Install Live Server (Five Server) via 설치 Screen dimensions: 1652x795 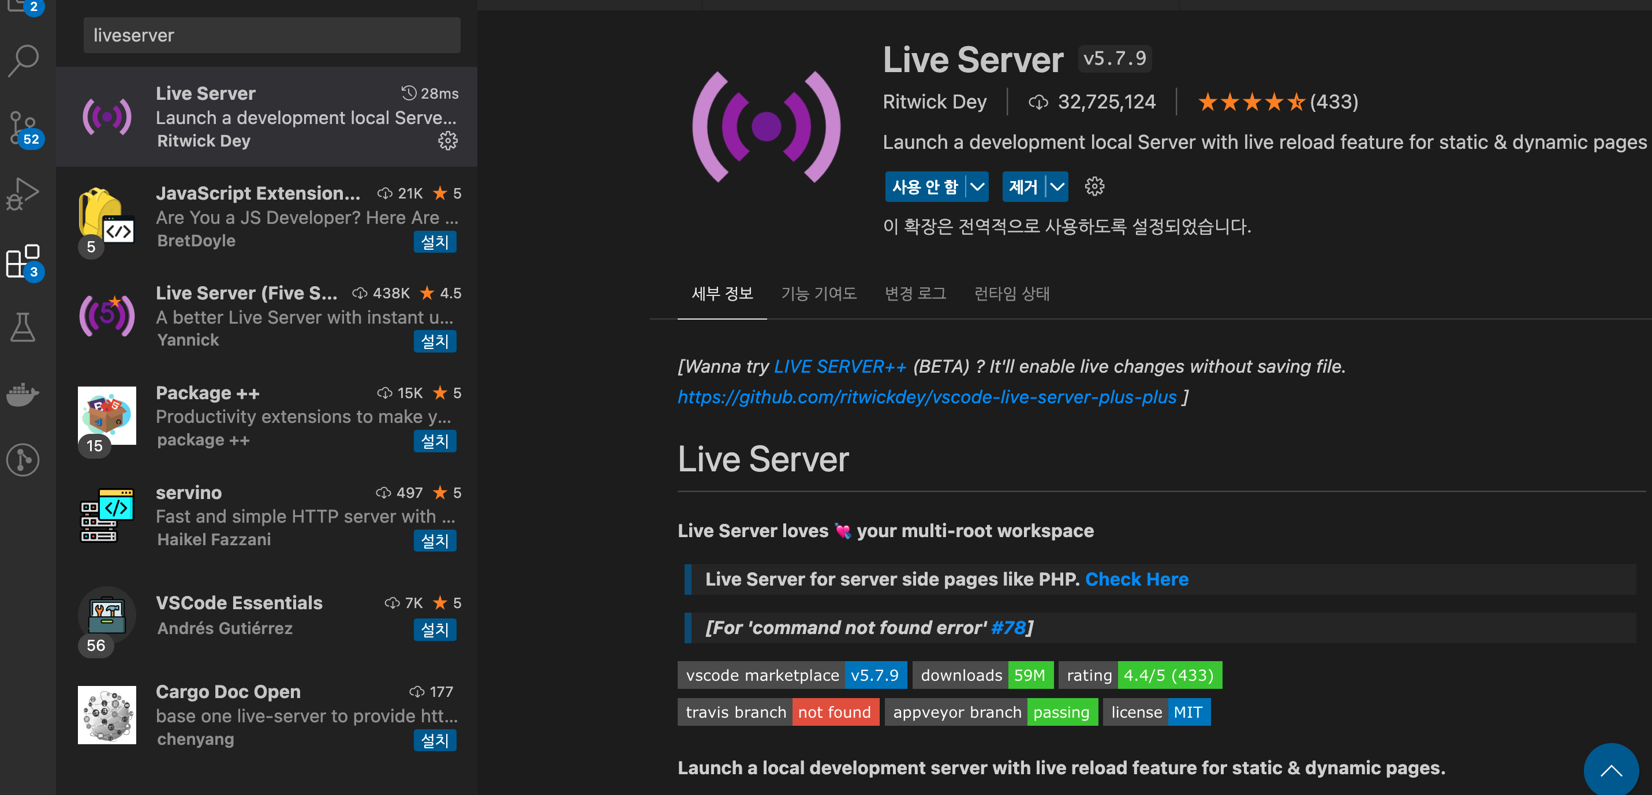pos(435,341)
